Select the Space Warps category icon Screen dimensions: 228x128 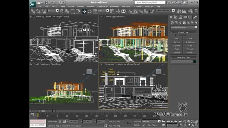point(192,23)
